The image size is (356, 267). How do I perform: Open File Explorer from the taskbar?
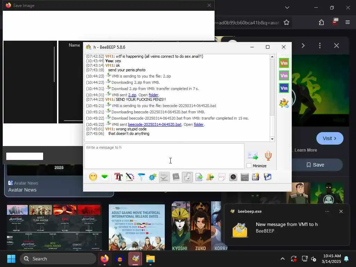pos(150,259)
